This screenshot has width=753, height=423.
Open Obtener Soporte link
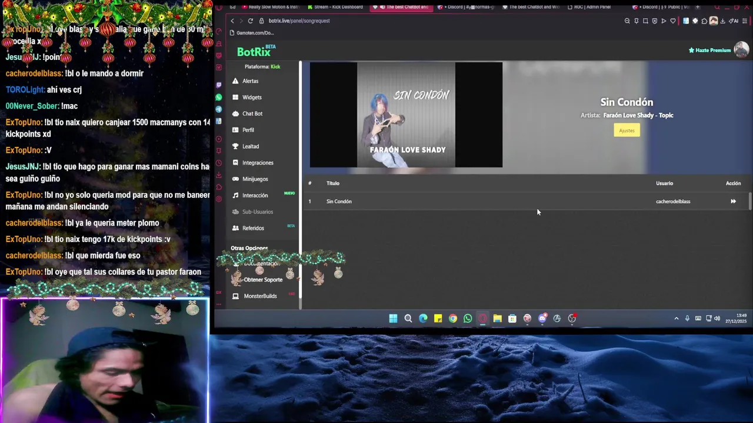(x=263, y=280)
